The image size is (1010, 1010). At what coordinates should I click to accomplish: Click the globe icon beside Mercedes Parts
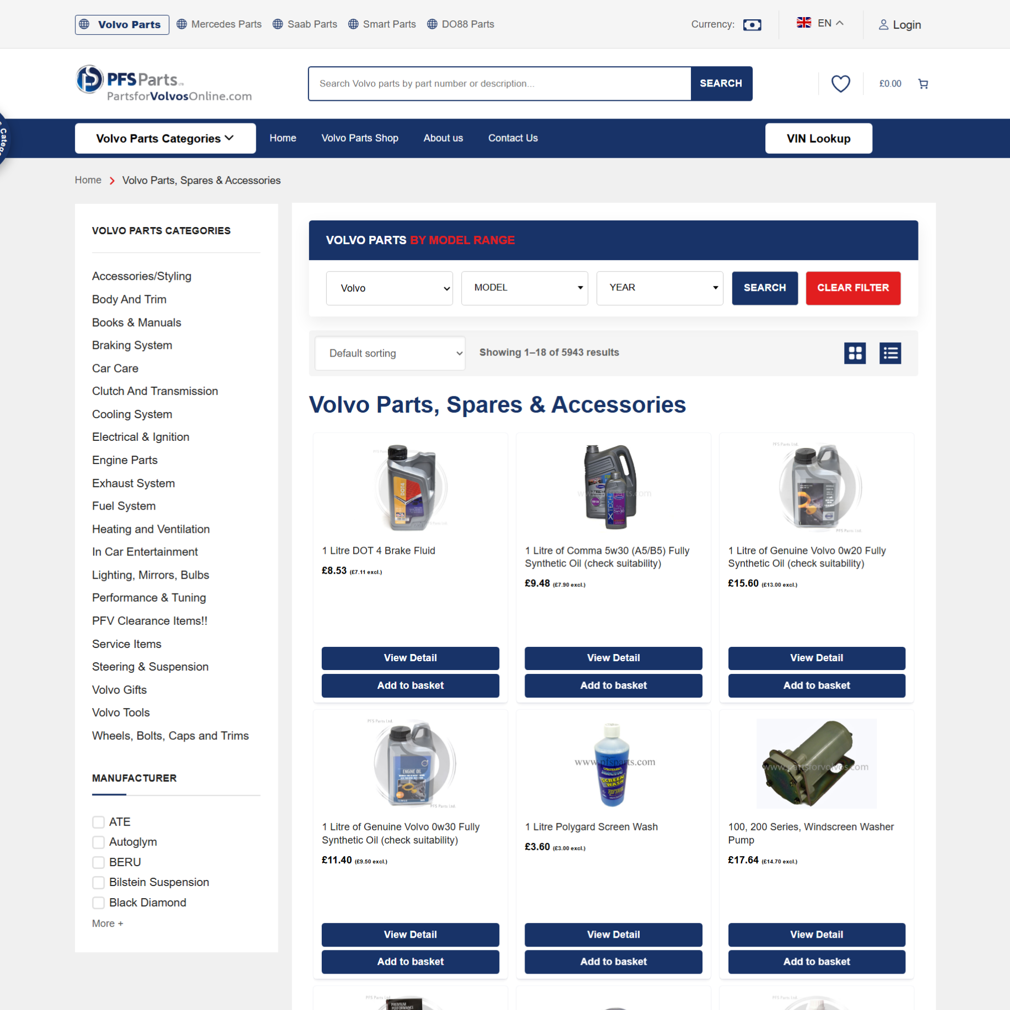point(182,24)
